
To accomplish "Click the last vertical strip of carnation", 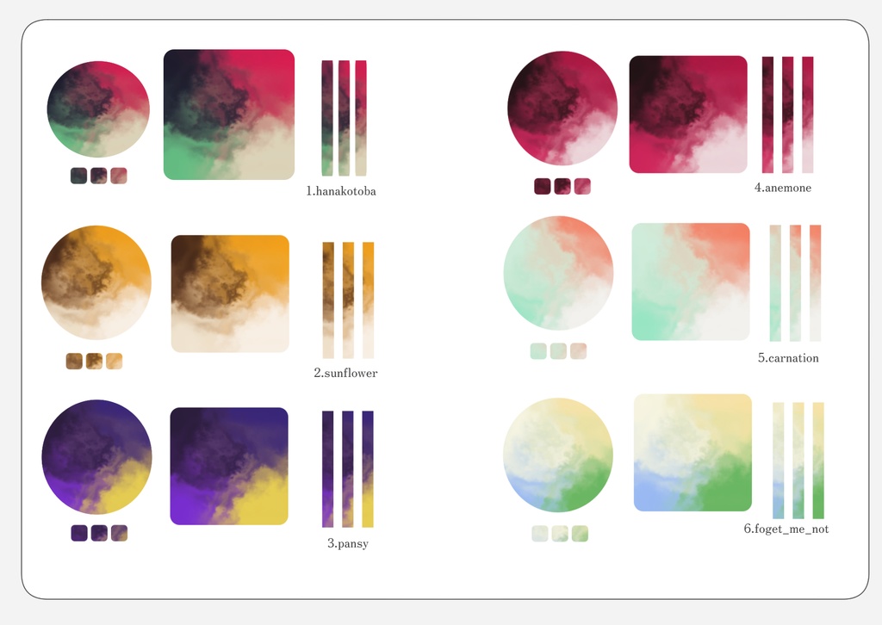I will [x=816, y=283].
